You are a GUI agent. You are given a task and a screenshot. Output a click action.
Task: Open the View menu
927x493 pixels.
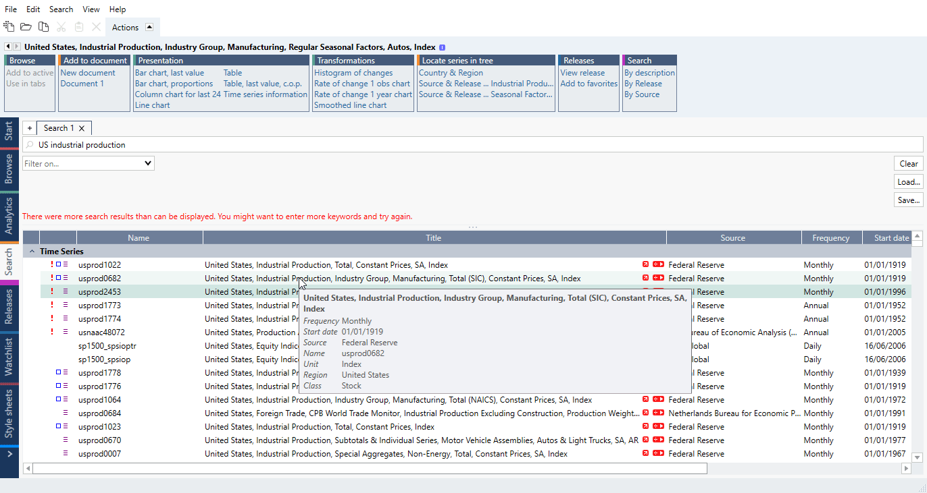(x=91, y=9)
